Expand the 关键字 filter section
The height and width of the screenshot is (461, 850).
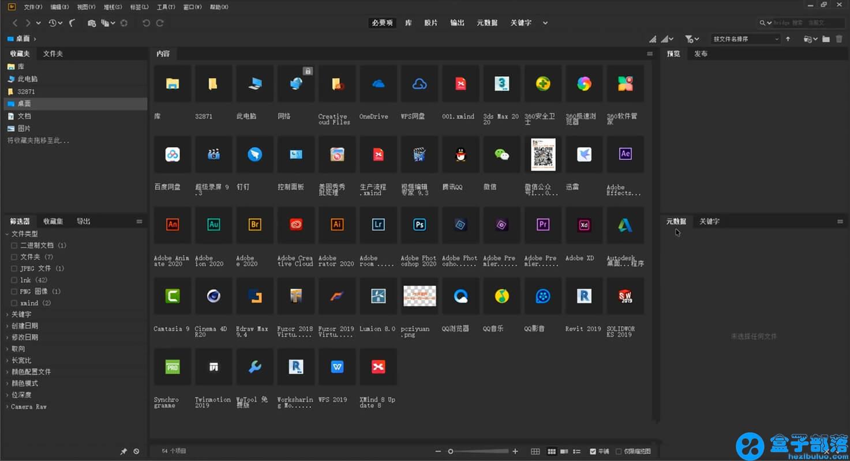[x=8, y=315]
